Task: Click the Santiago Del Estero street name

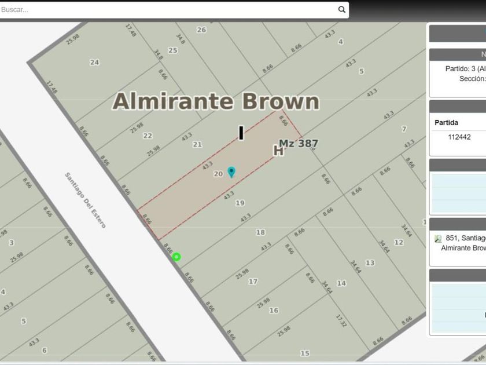Action: click(x=85, y=200)
